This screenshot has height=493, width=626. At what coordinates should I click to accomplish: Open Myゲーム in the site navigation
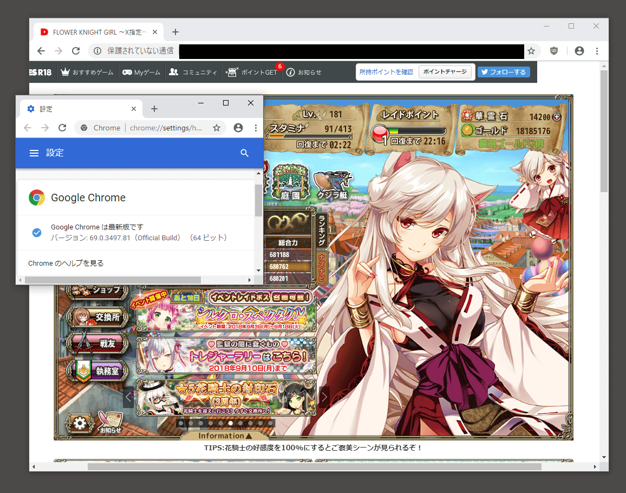141,72
